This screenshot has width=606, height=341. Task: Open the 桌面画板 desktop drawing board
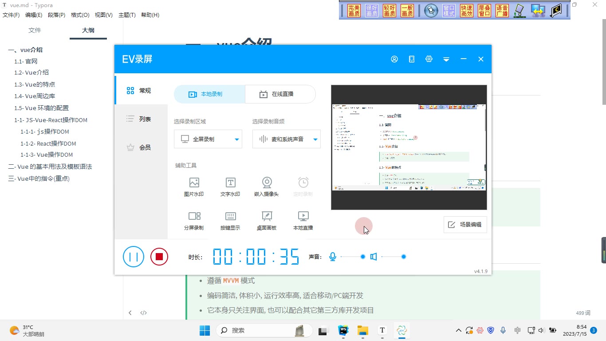pos(267,221)
